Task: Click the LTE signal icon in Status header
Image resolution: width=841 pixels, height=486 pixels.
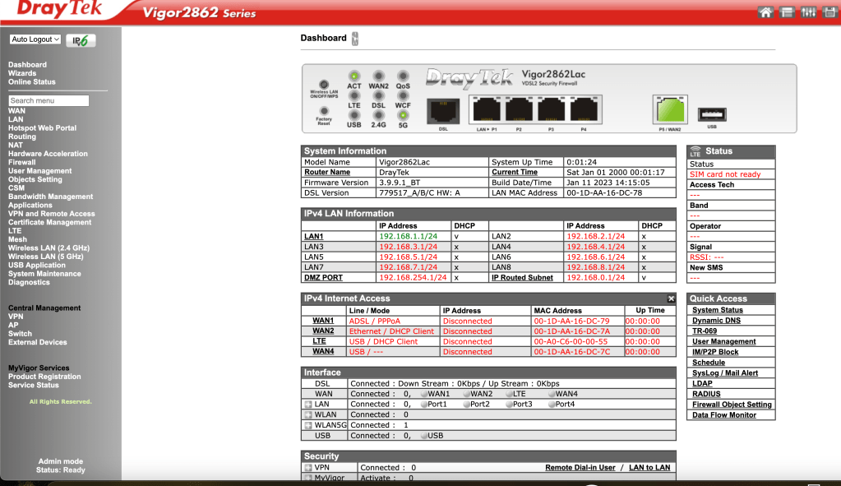Action: pyautogui.click(x=695, y=151)
